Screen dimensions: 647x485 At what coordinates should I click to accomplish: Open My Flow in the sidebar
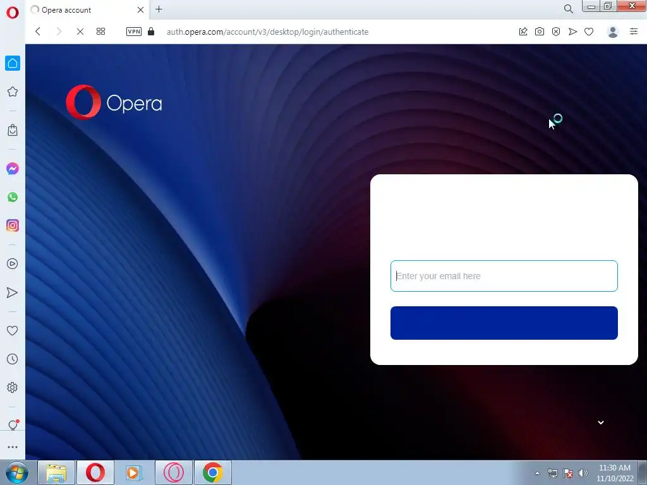[x=13, y=292]
